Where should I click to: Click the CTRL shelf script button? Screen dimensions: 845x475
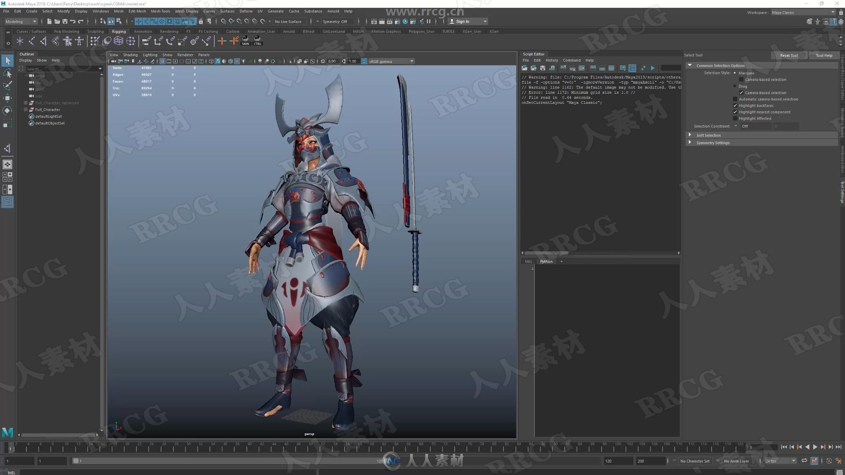(257, 41)
